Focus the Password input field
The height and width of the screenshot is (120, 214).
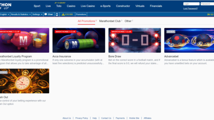[x=207, y=4]
